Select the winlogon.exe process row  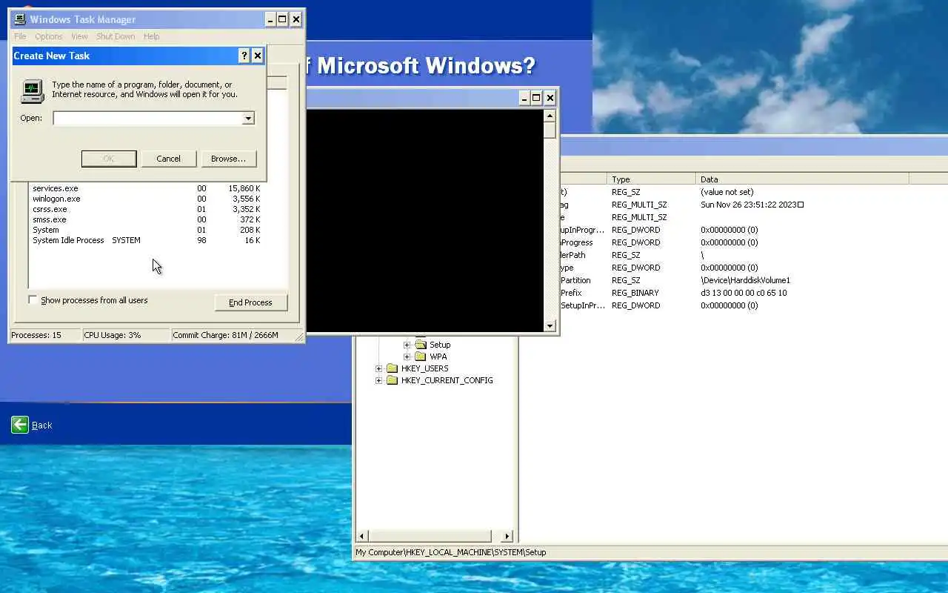pyautogui.click(x=146, y=199)
